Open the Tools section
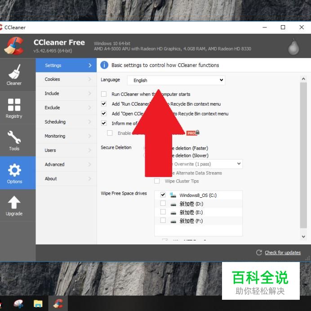 pos(14,140)
